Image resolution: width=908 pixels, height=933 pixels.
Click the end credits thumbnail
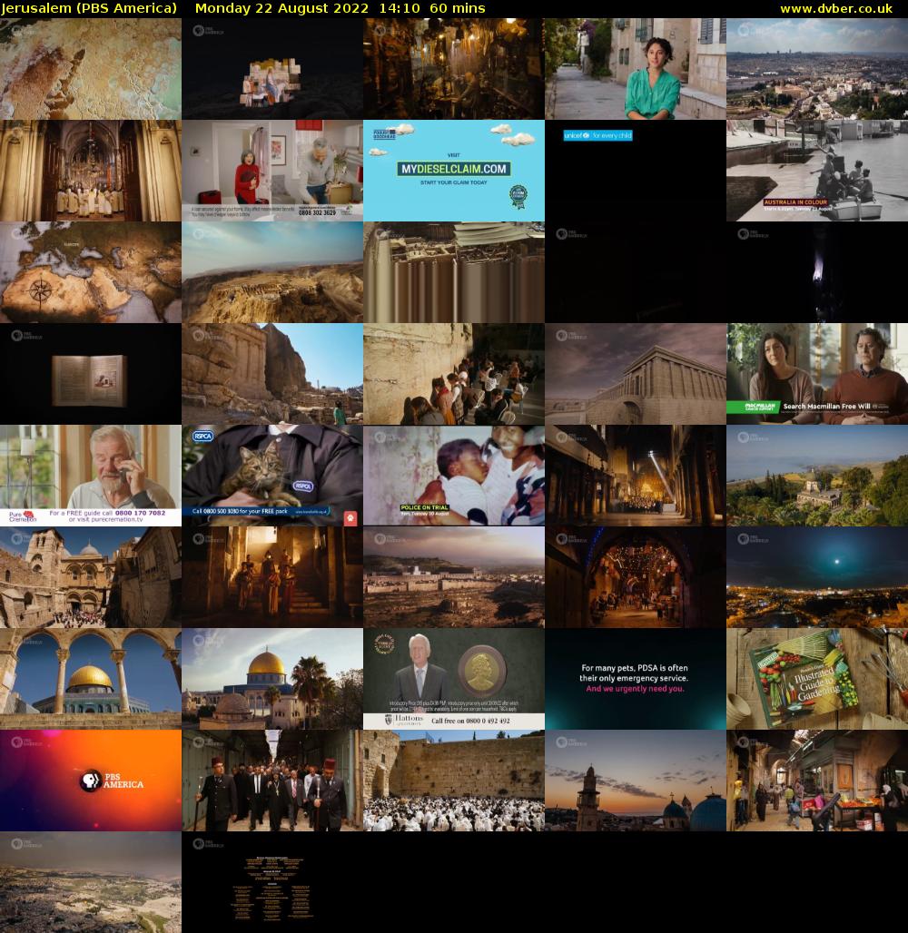tap(272, 881)
